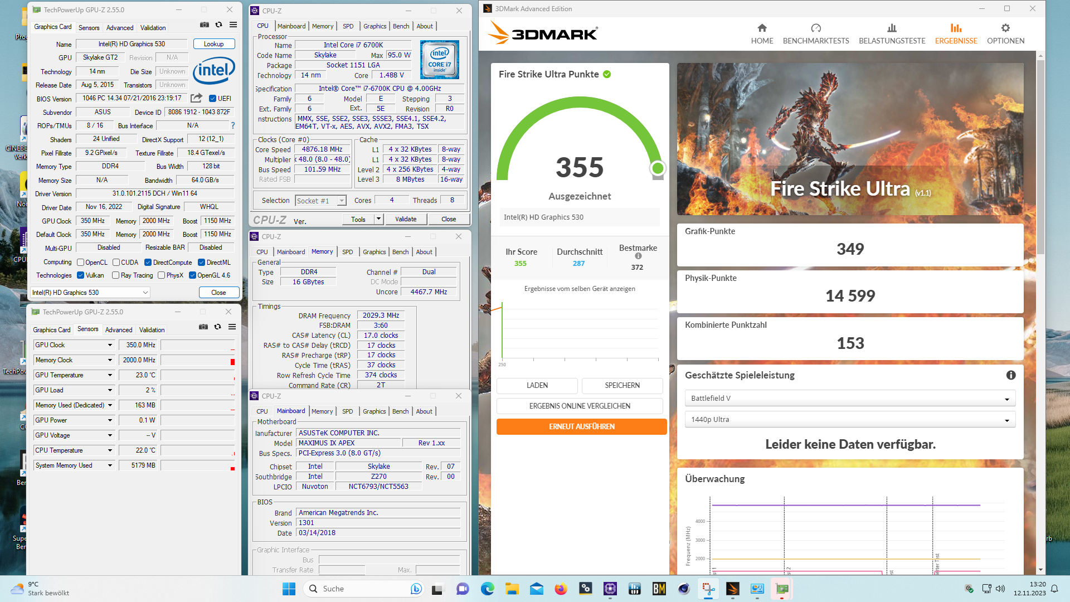Image resolution: width=1070 pixels, height=602 pixels.
Task: Click the green score gauge knob
Action: pyautogui.click(x=658, y=168)
